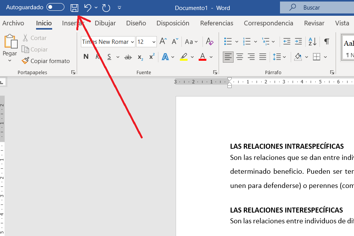Screen dimensions: 354x236
Task: Apply red font color
Action: coord(203,57)
